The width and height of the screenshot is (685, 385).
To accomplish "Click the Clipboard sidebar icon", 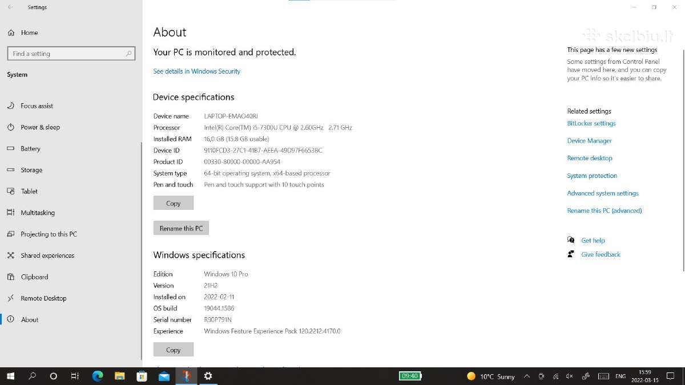I will point(10,277).
